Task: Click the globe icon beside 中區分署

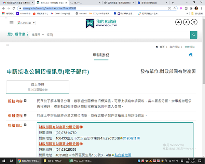Action: [81, 144]
